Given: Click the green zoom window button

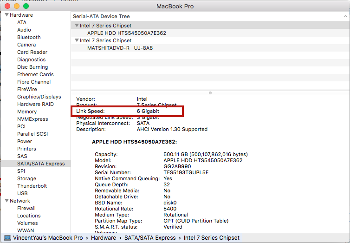Looking at the screenshot, I should (x=26, y=6).
